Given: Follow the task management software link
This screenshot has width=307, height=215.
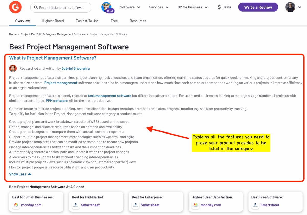Looking at the screenshot, I should coord(109,96).
